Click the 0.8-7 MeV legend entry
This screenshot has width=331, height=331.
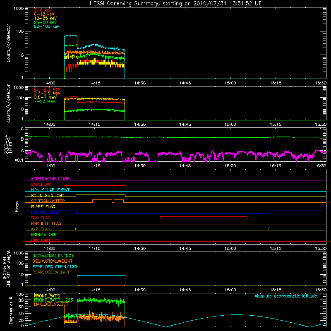click(x=45, y=97)
